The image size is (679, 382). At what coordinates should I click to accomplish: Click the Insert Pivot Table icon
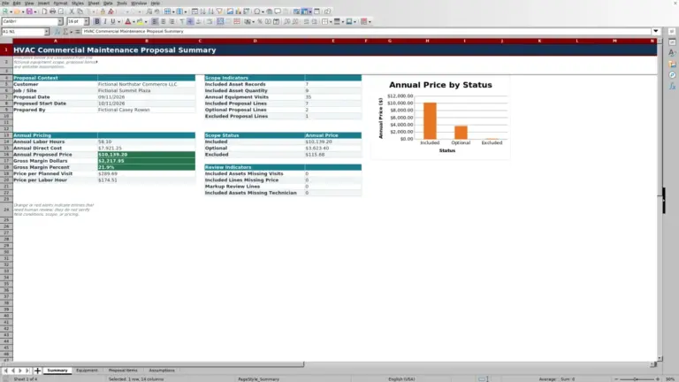coord(246,11)
